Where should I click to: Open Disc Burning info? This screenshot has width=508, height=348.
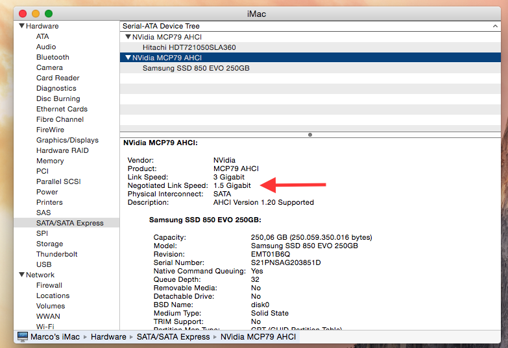pos(58,99)
